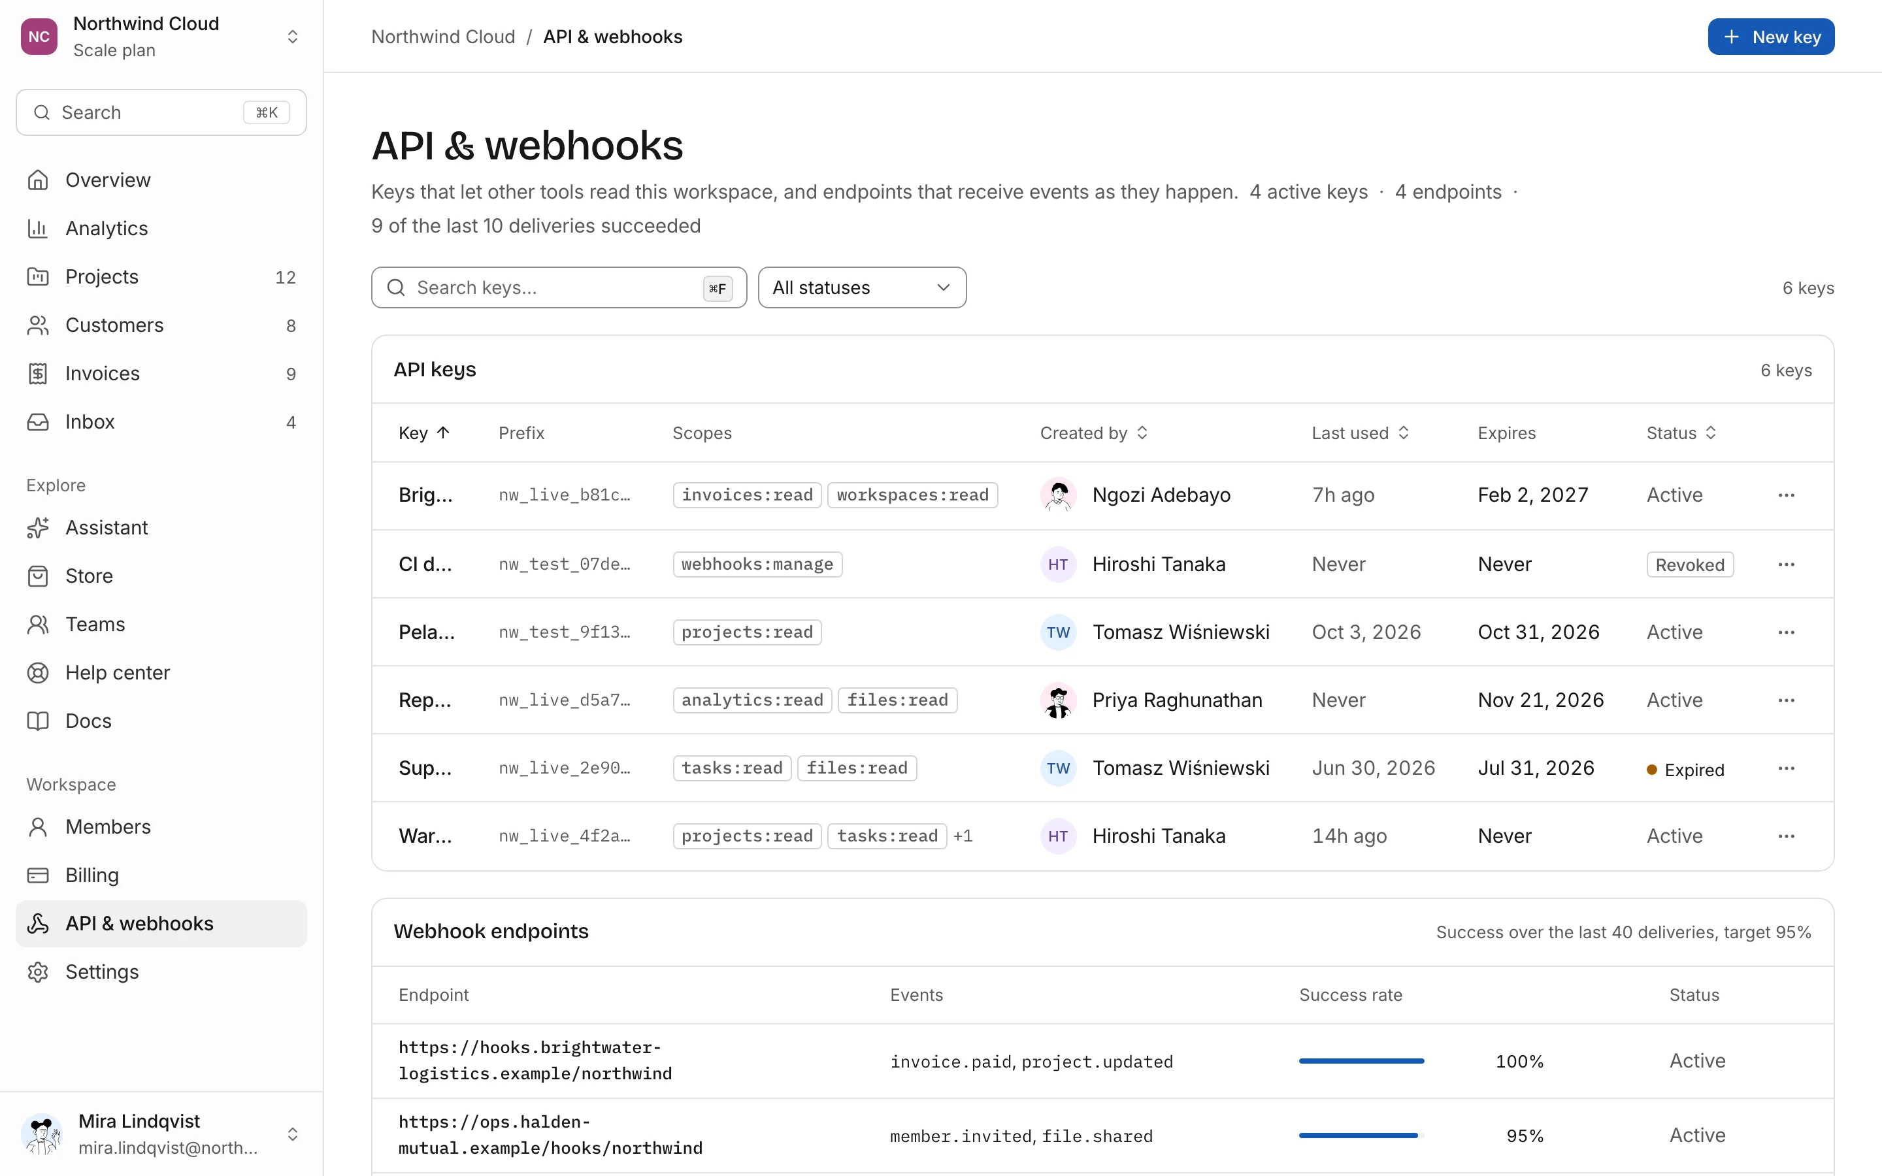Open actions menu for Pela... key
This screenshot has height=1176, width=1882.
coord(1785,632)
